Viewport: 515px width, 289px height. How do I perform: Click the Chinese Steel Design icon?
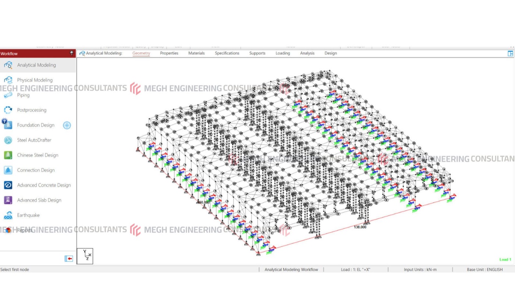(8, 155)
